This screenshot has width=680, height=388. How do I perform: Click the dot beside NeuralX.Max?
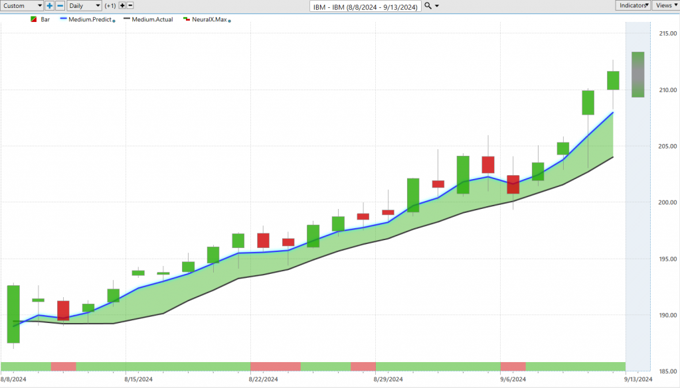click(x=229, y=21)
